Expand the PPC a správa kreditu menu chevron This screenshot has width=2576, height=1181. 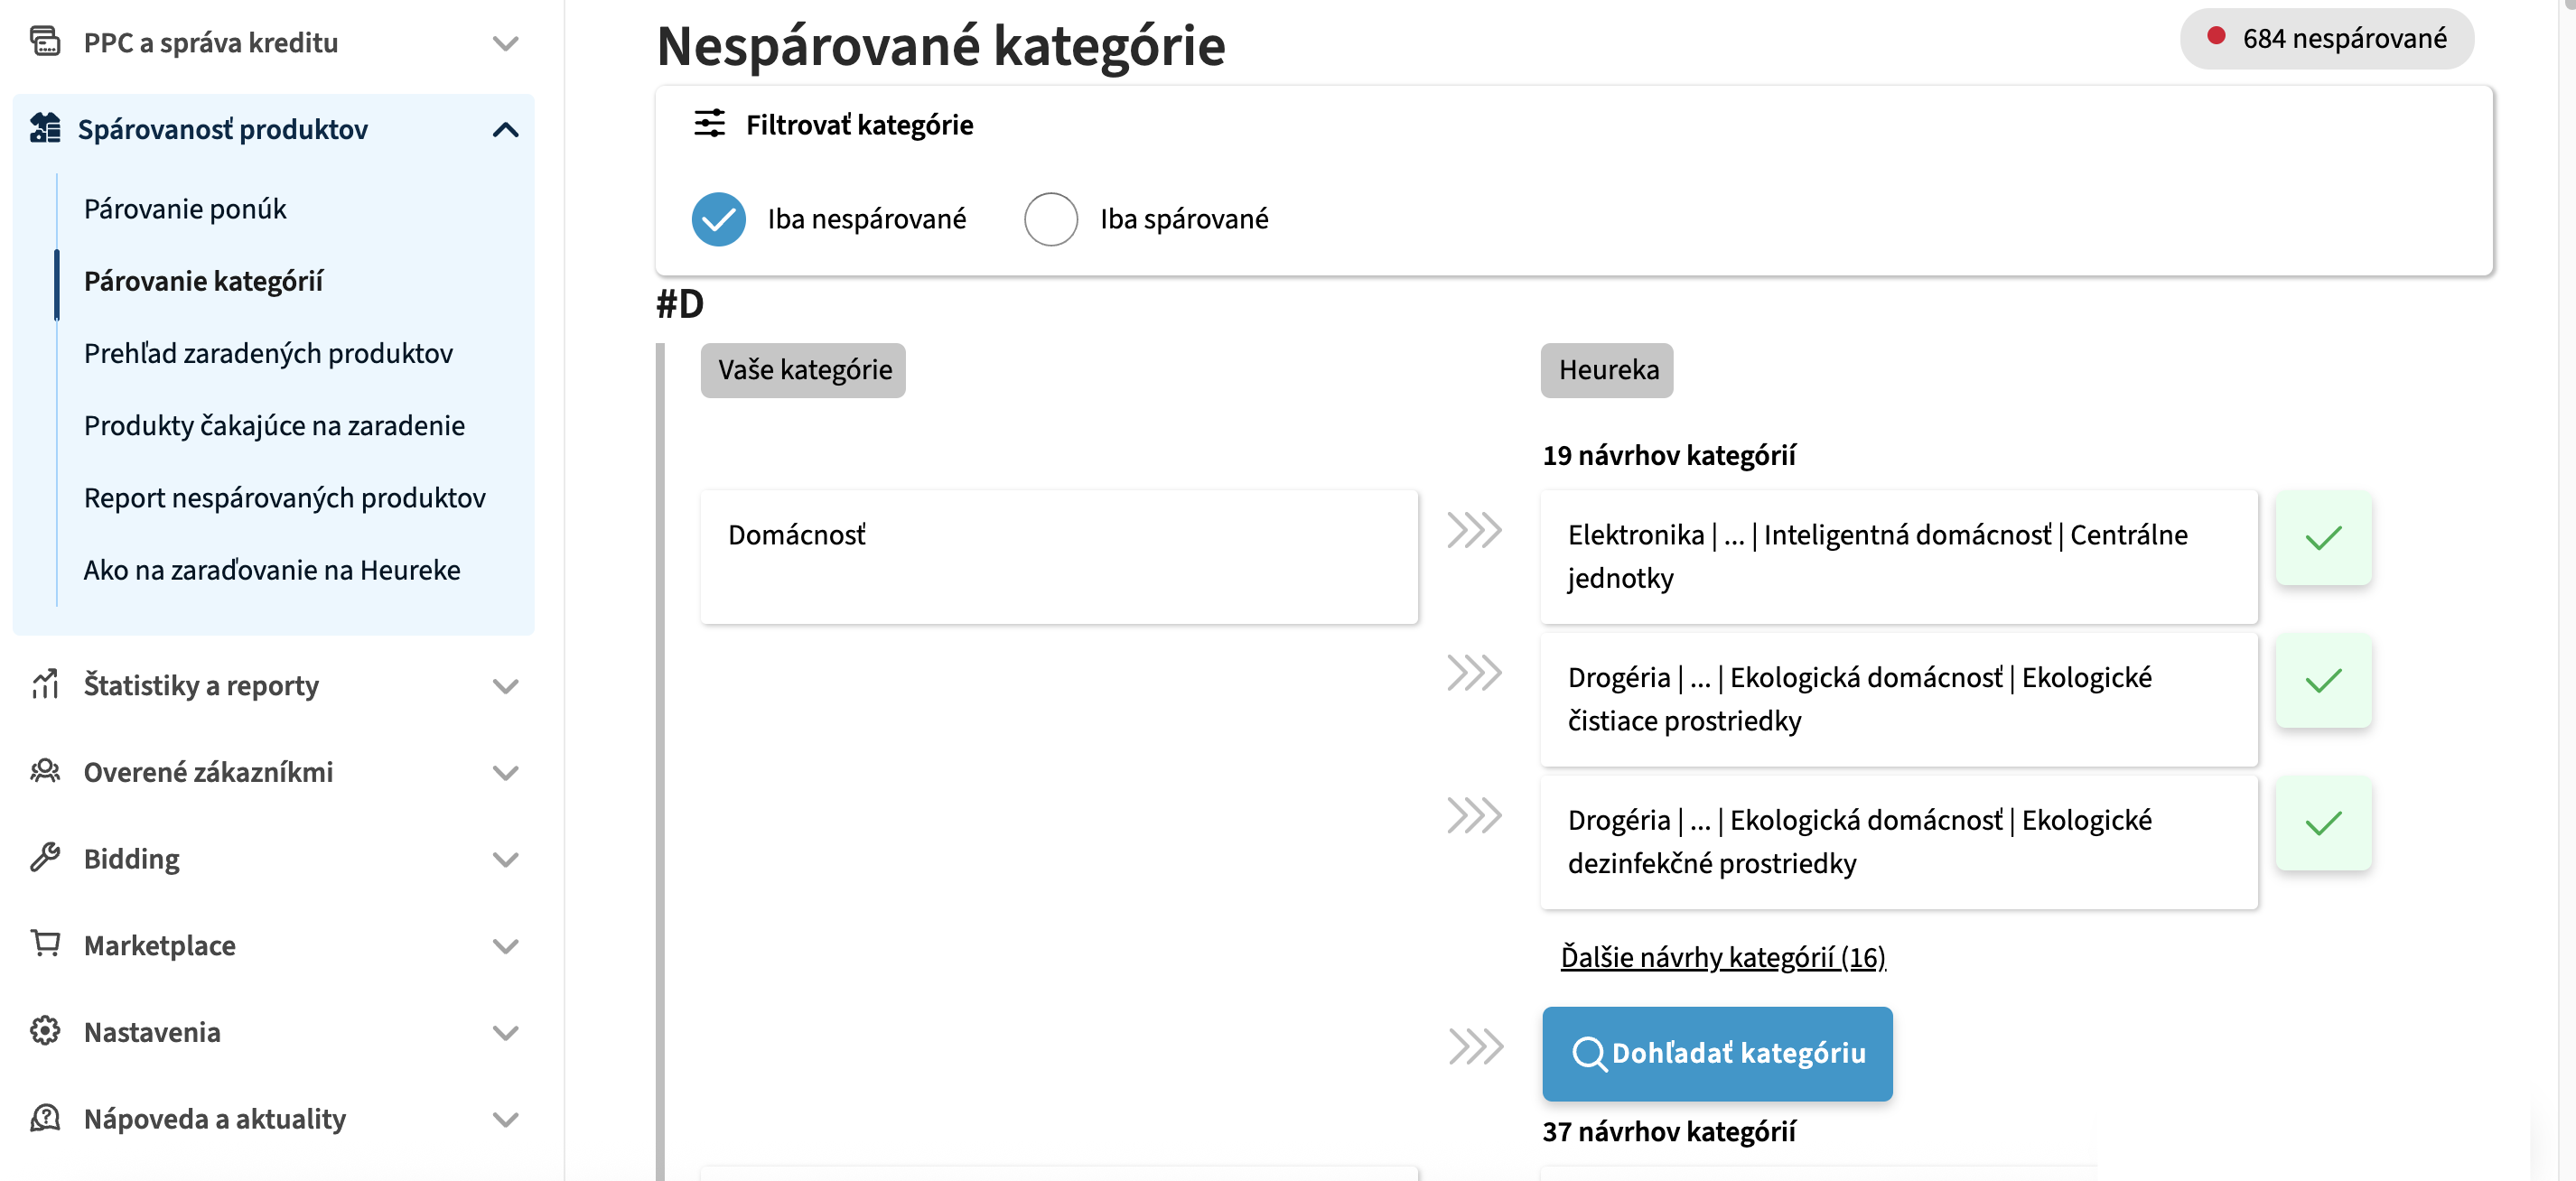pyautogui.click(x=506, y=43)
